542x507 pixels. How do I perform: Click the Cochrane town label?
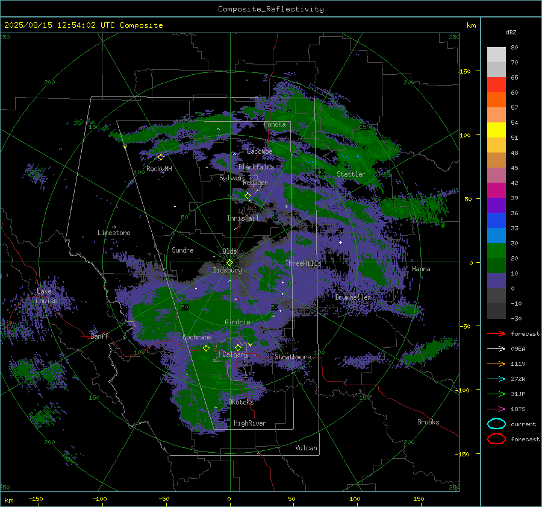tap(197, 337)
